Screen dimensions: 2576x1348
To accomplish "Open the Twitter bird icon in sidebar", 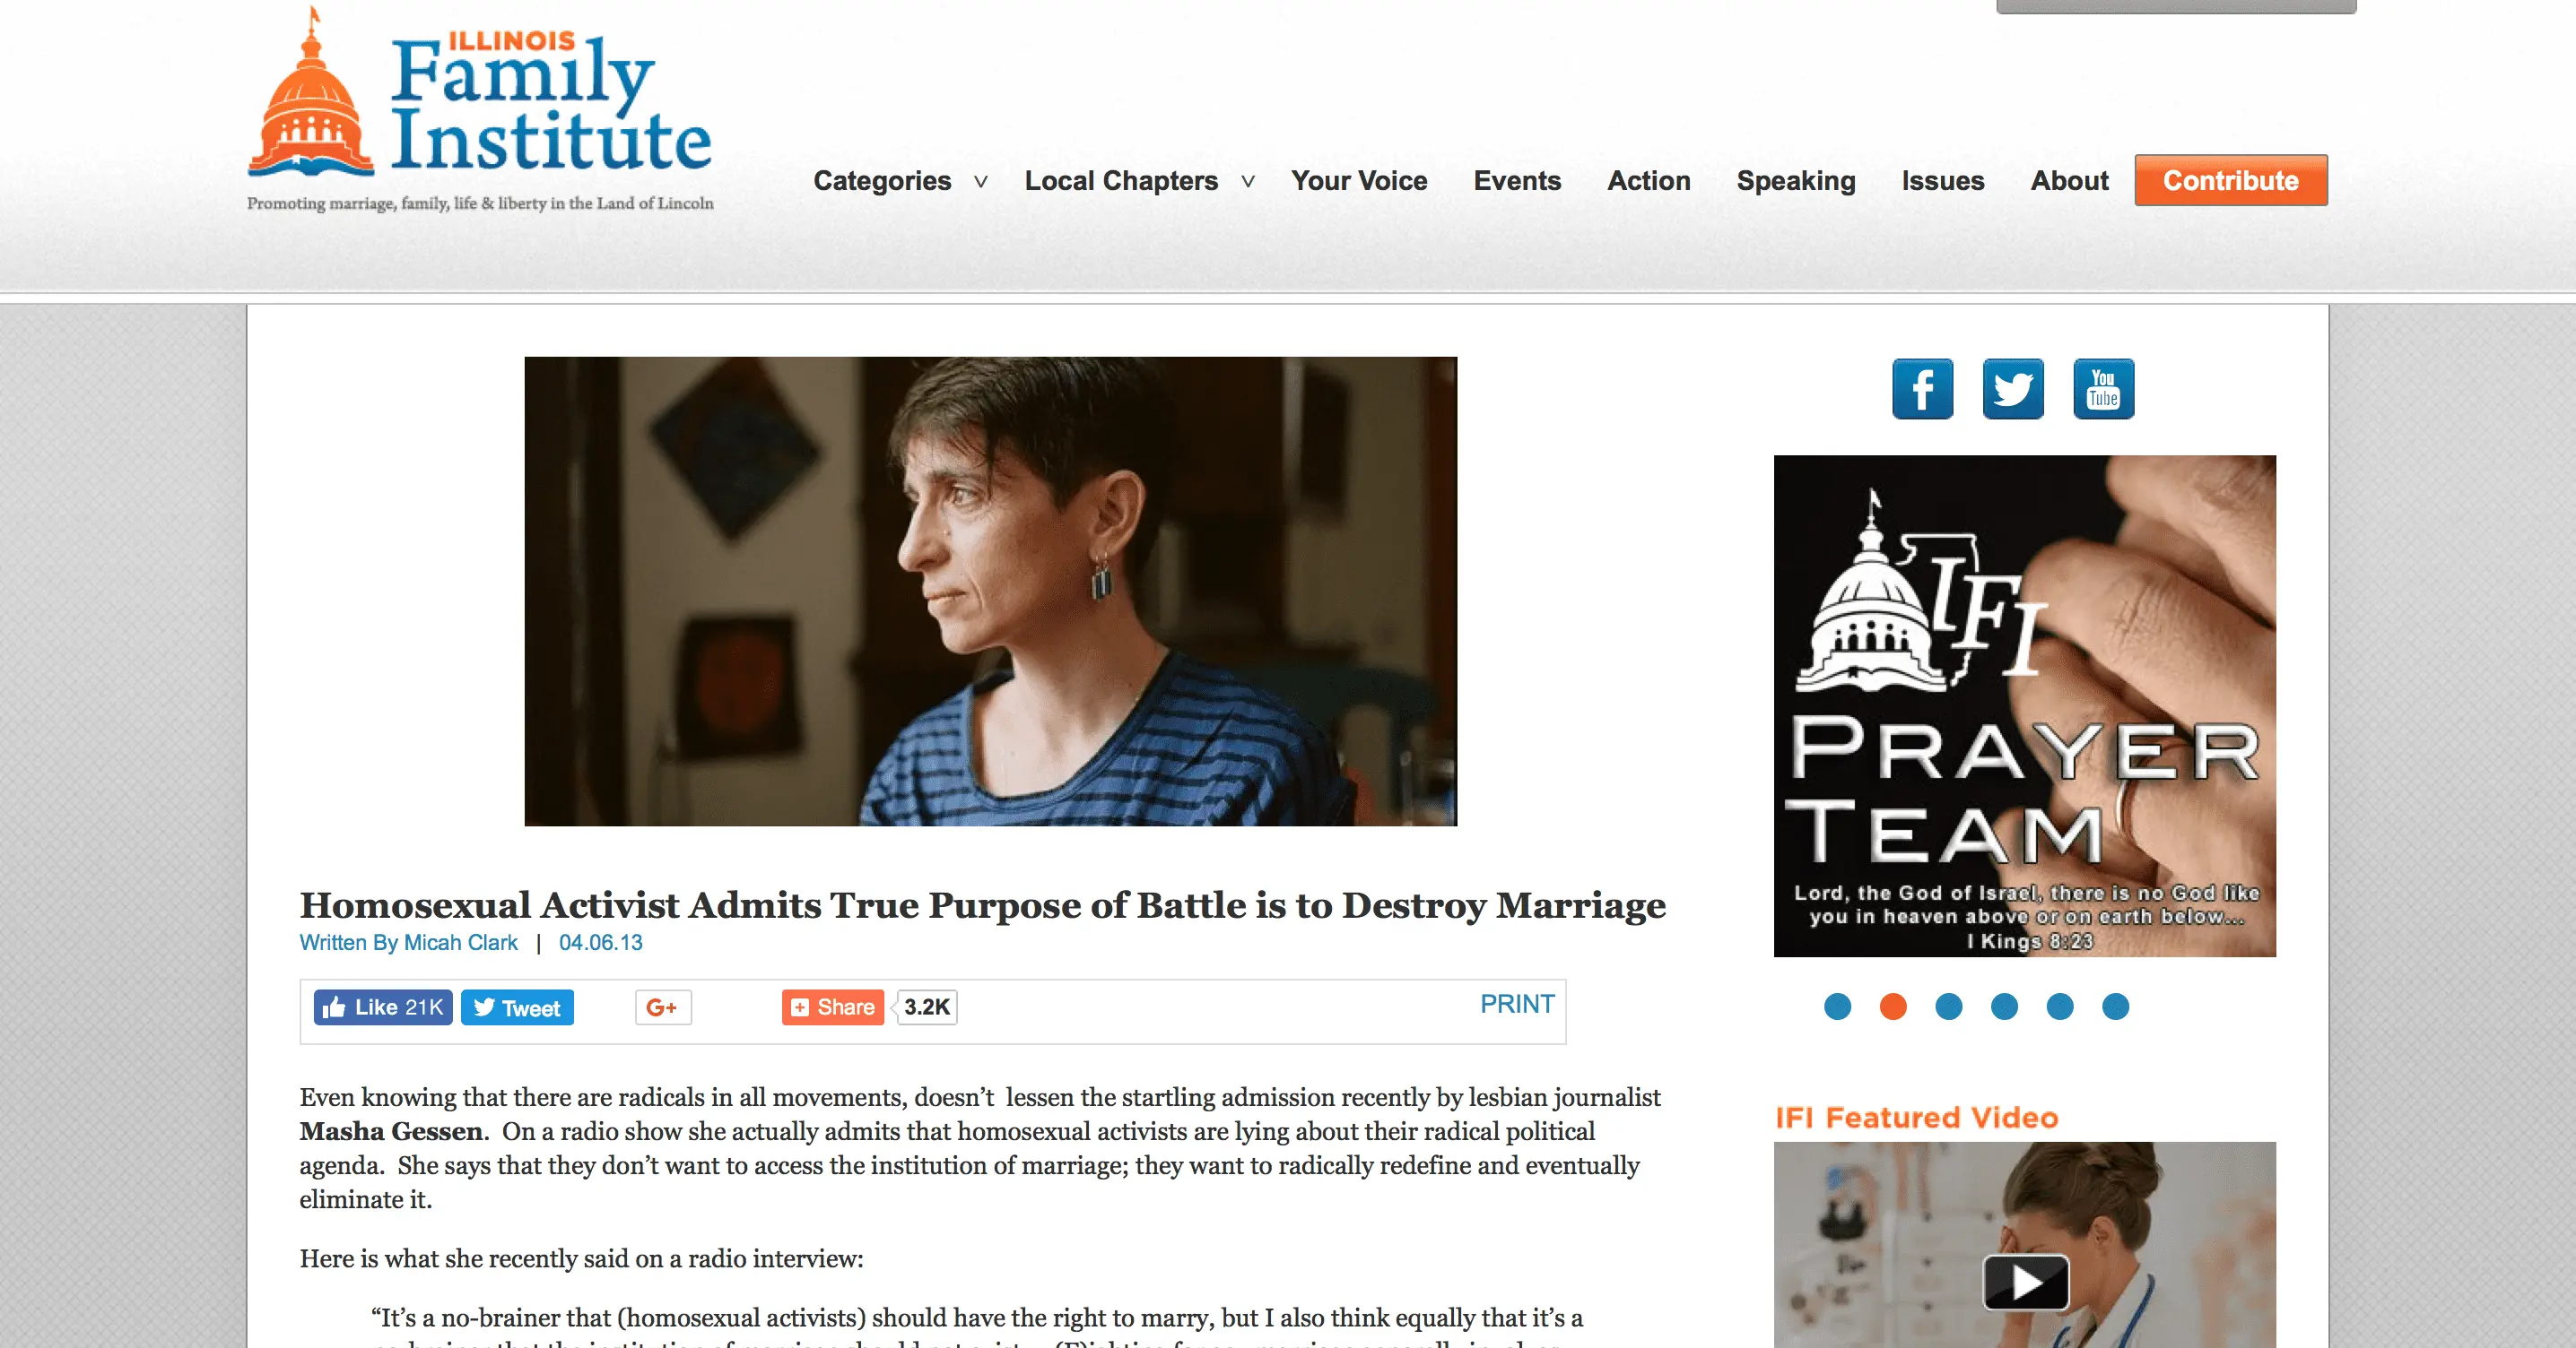I will point(2013,389).
